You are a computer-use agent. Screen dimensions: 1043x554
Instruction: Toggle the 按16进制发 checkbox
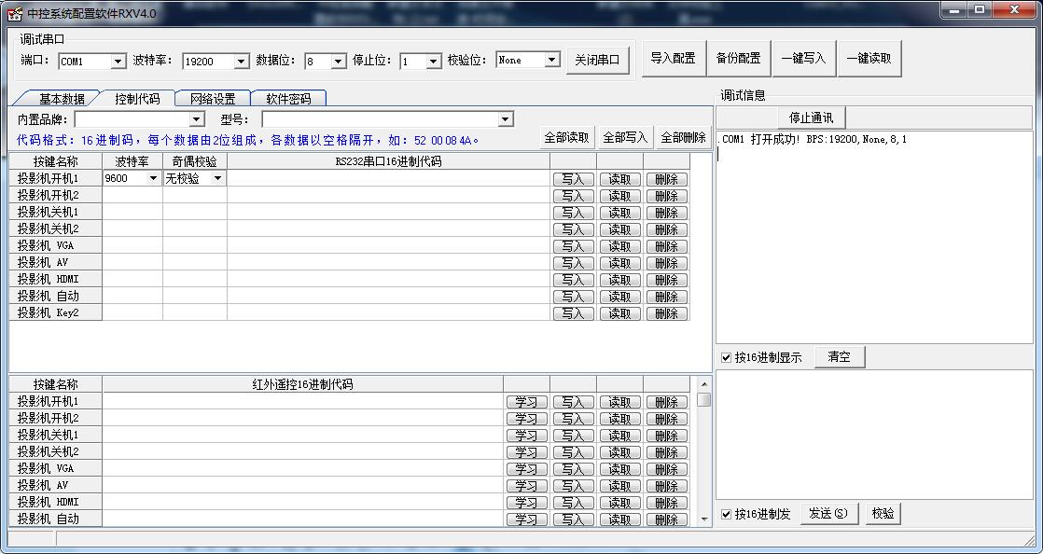pyautogui.click(x=727, y=514)
